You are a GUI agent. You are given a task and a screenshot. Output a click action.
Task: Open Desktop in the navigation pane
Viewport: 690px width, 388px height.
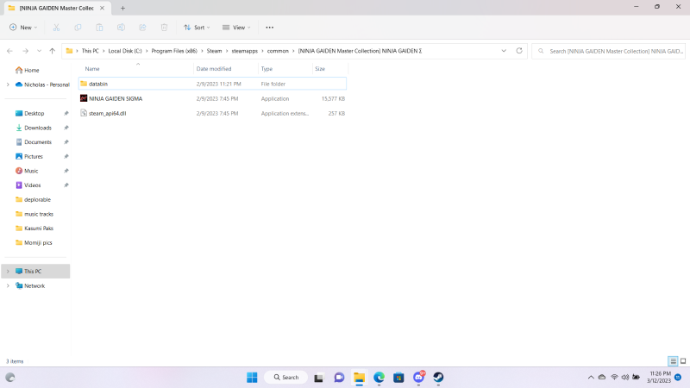[36, 114]
